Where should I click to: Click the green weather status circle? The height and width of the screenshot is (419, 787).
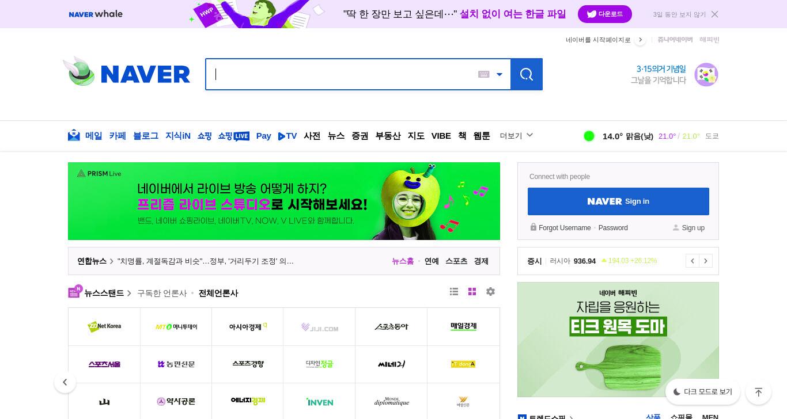[x=589, y=136]
